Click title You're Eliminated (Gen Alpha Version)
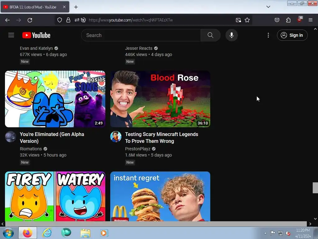318x239 pixels. click(x=52, y=138)
